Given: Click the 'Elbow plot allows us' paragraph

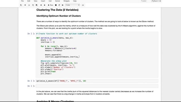Looking at the screenshot, I should 96,27.
